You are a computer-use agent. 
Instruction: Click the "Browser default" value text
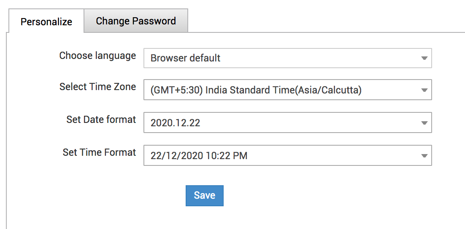pos(185,58)
